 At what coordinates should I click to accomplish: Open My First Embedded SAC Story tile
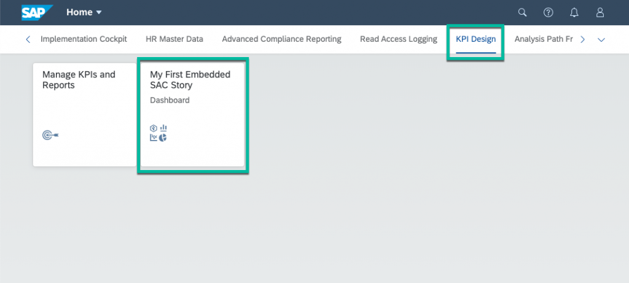[192, 114]
